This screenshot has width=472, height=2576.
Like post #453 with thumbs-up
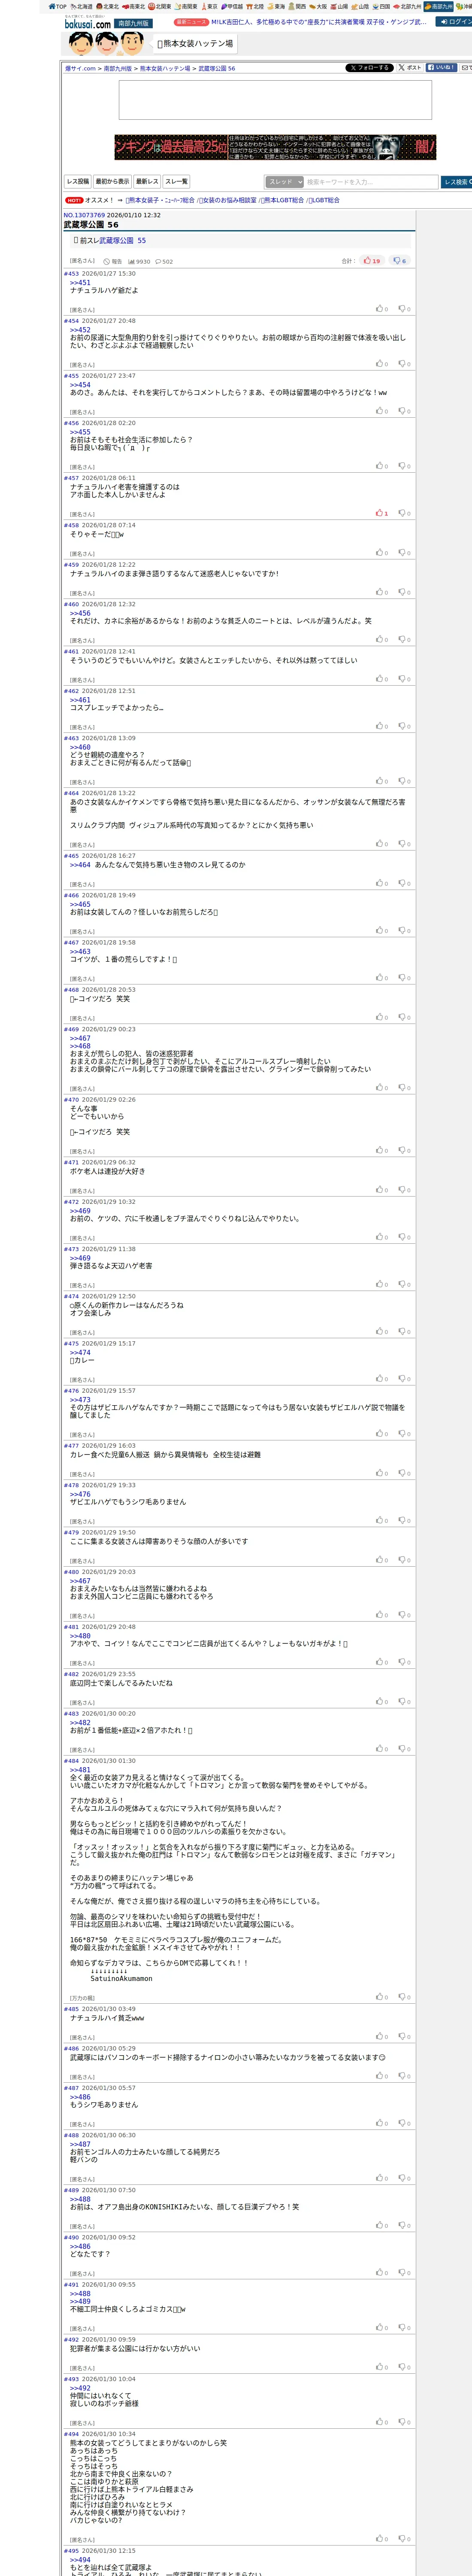381,309
